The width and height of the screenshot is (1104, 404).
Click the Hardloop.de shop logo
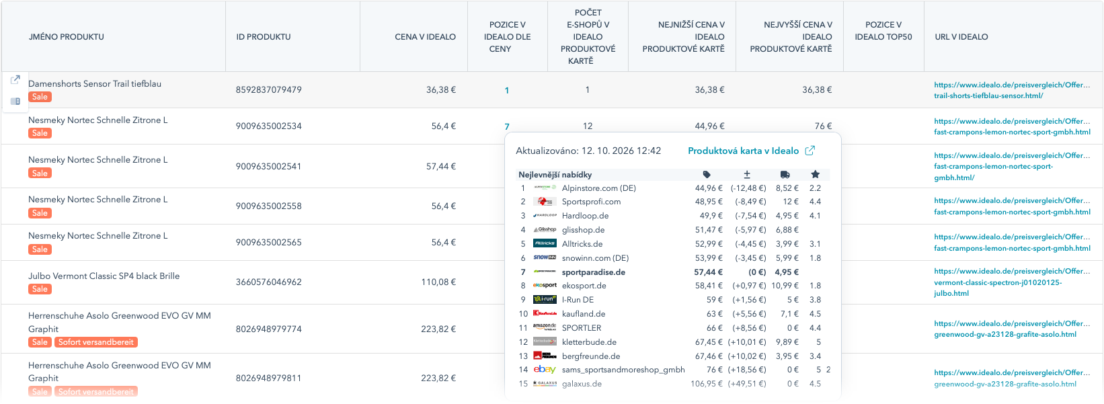point(545,216)
